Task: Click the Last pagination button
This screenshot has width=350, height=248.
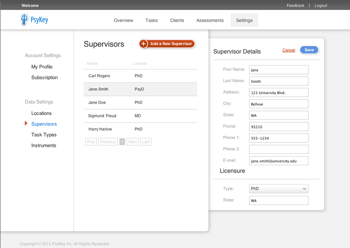Action: 146,142
